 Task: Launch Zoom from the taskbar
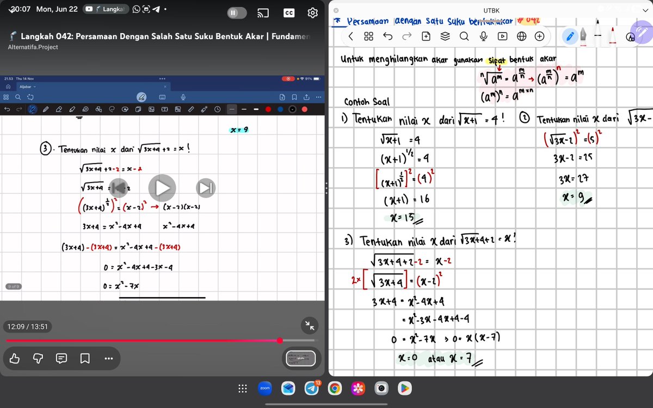click(x=265, y=388)
